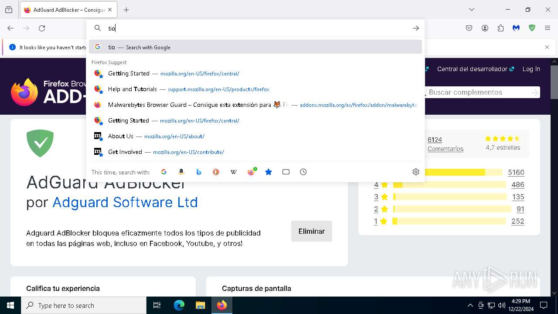Search open tabs with the tab icon

pos(286,172)
